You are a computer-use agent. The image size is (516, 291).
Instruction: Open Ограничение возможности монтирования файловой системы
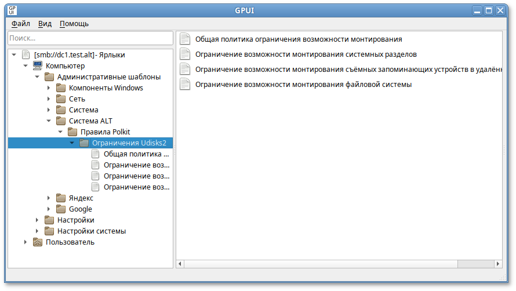click(x=303, y=84)
